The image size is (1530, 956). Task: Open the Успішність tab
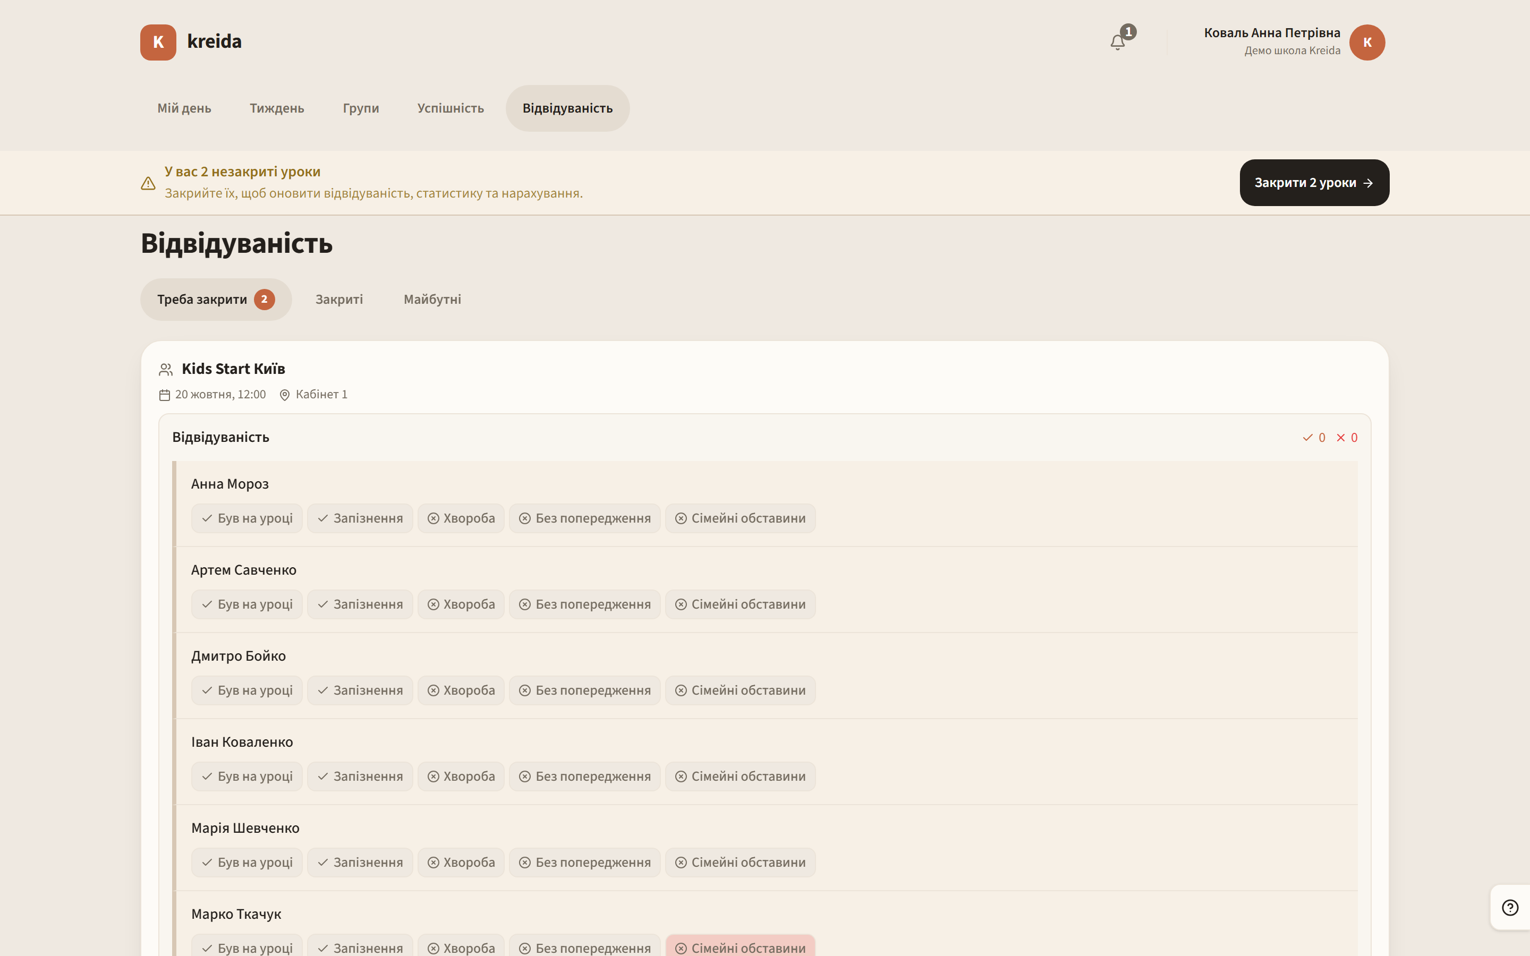click(x=451, y=108)
